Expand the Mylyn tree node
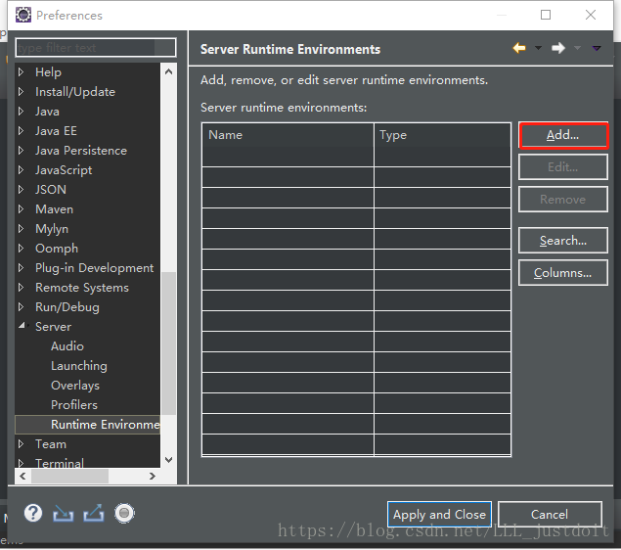This screenshot has width=621, height=550. pos(21,229)
